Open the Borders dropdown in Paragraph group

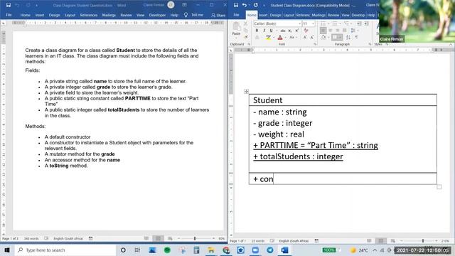click(340, 37)
